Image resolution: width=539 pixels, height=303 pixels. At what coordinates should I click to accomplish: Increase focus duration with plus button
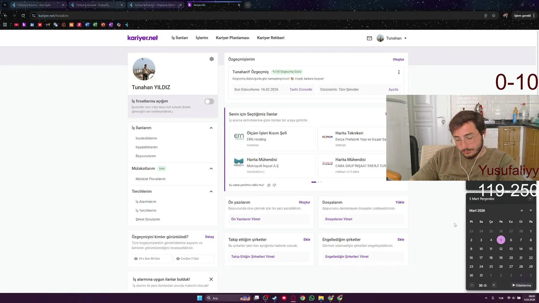[494, 285]
